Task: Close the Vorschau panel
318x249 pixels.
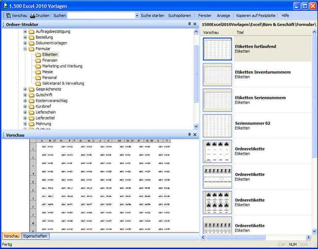Action: 195,135
